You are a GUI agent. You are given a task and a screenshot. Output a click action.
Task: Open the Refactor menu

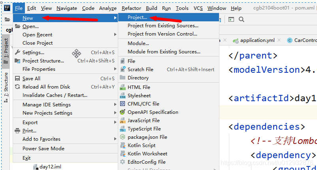pyautogui.click(x=131, y=8)
